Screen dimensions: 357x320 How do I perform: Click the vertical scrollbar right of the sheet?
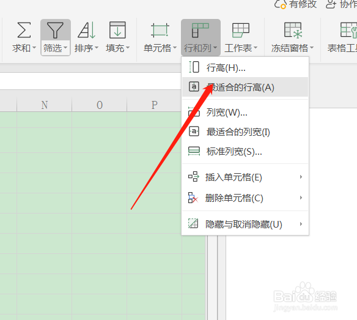[x=212, y=277]
